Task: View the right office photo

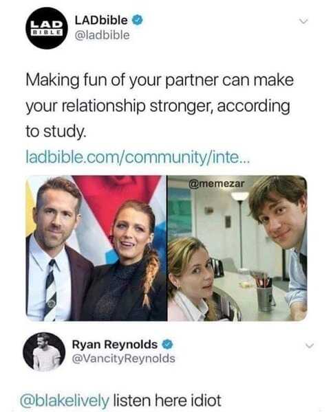Action: click(x=237, y=248)
